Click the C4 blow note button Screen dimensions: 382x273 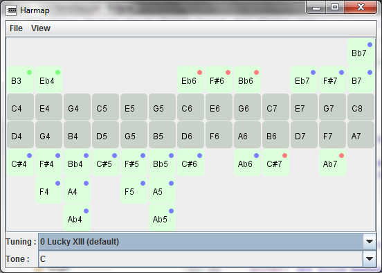21,107
